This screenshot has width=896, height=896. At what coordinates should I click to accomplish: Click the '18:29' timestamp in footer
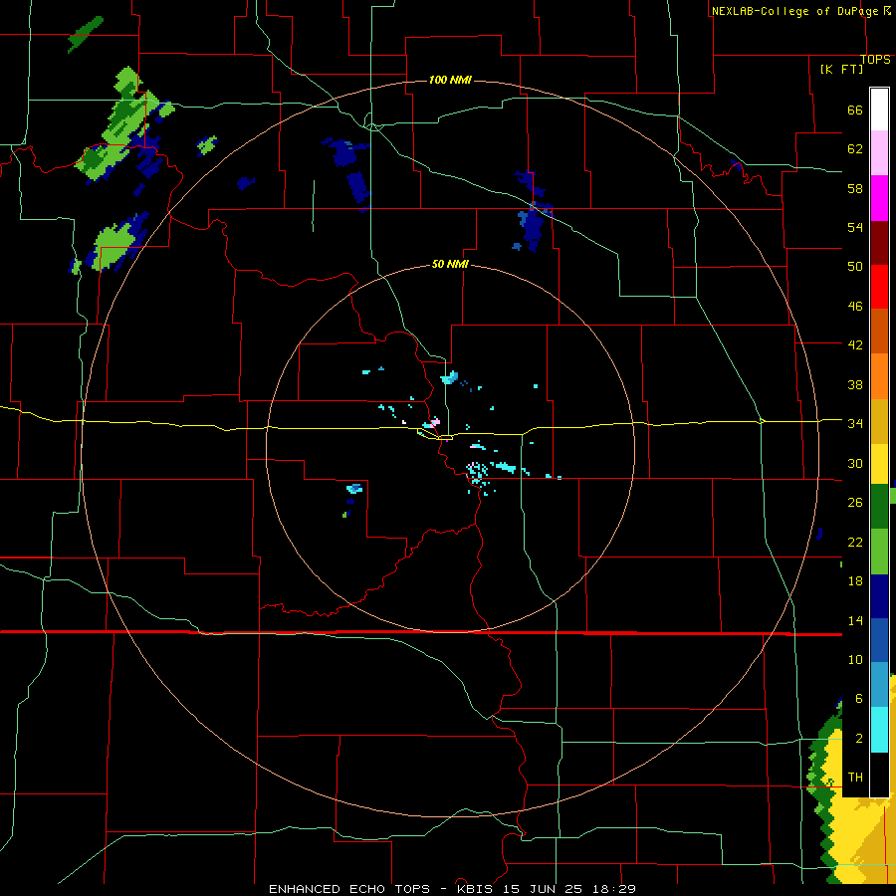click(x=616, y=889)
